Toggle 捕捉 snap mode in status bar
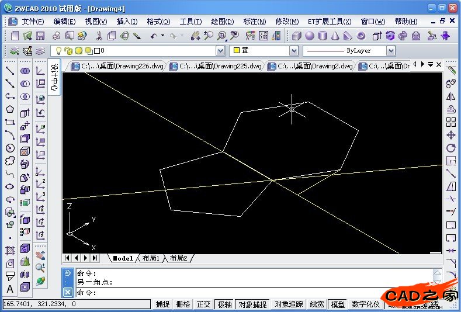 click(162, 304)
